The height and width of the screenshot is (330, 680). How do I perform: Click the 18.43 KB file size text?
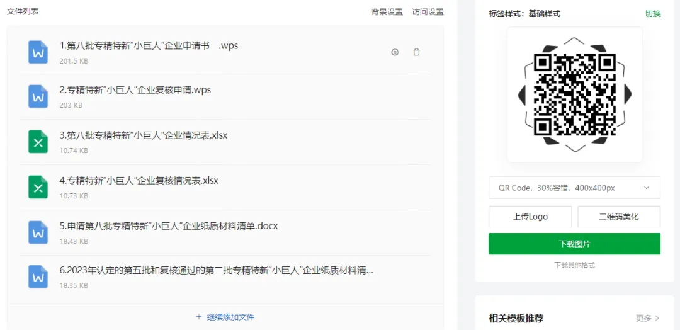point(74,241)
